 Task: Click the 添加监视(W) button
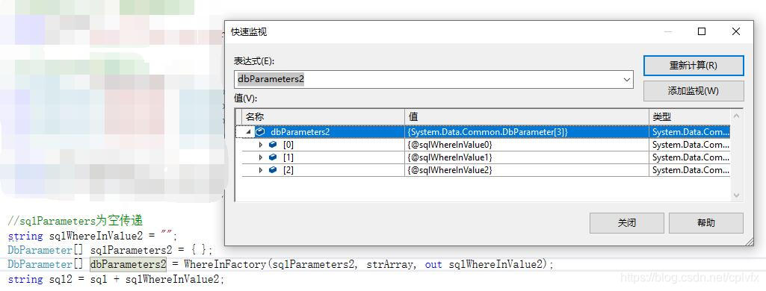point(694,91)
